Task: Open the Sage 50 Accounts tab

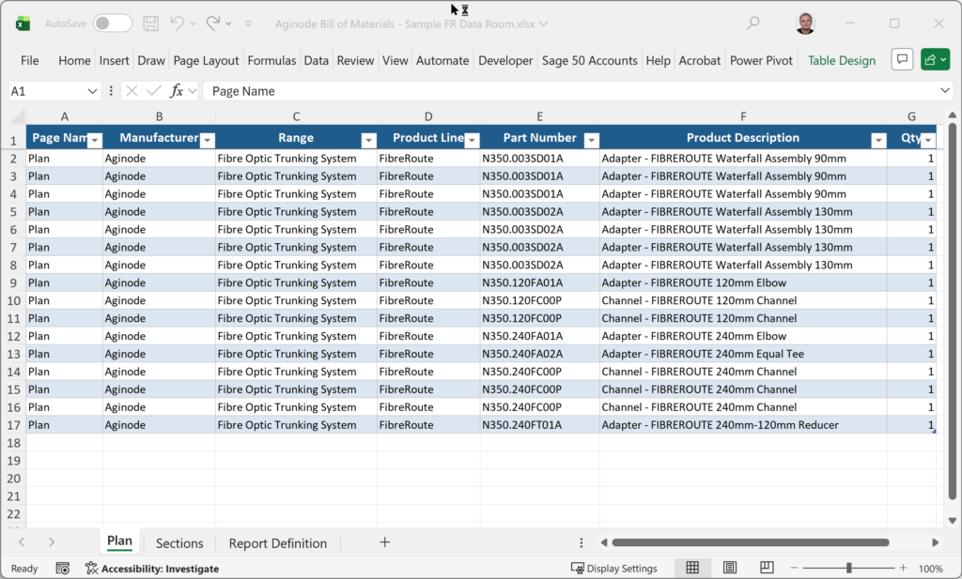Action: pyautogui.click(x=590, y=61)
